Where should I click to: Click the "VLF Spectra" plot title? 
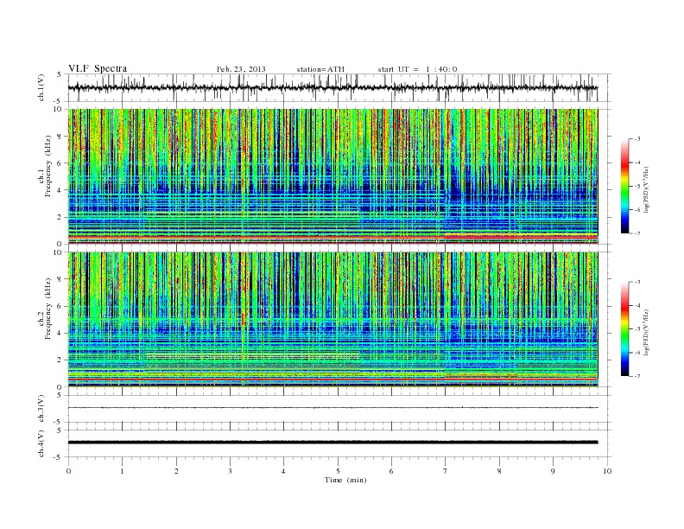pyautogui.click(x=98, y=68)
